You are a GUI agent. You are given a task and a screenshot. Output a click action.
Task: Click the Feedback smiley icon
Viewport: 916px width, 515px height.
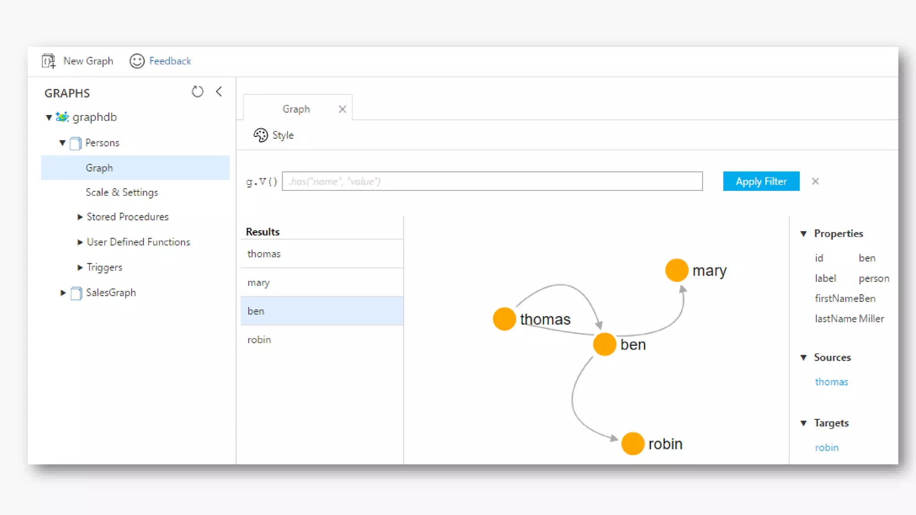137,61
